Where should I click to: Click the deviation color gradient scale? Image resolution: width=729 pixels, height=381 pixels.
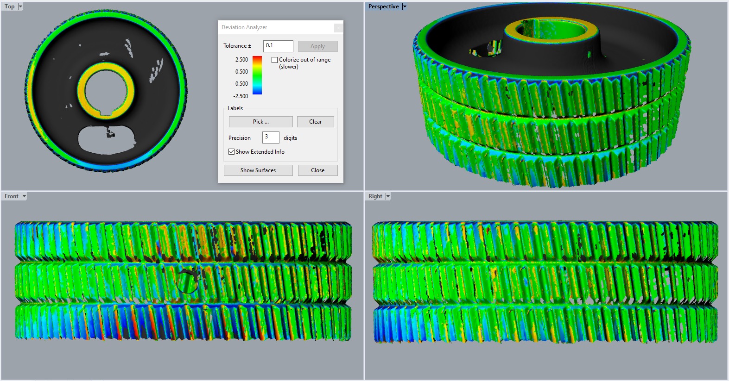pyautogui.click(x=257, y=75)
